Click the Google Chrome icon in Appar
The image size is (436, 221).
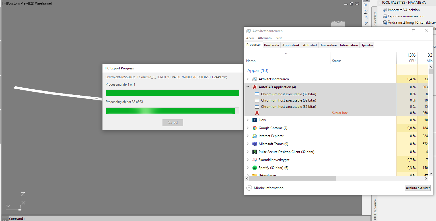tap(254, 128)
